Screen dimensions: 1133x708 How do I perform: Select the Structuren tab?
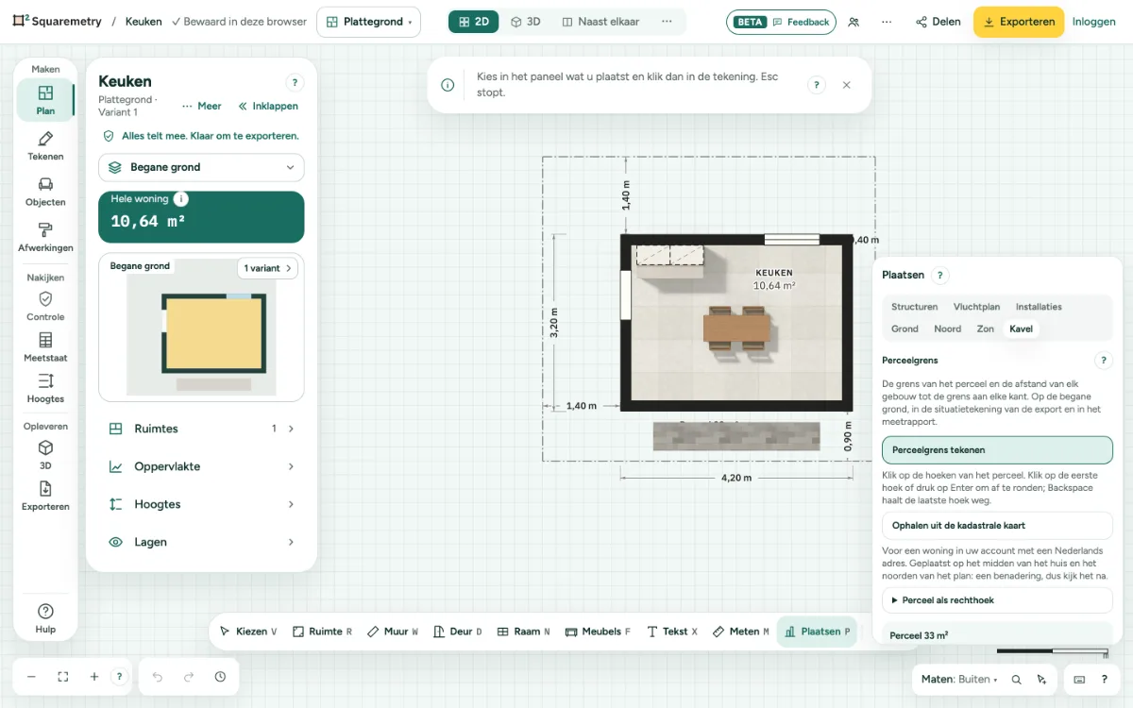(x=914, y=307)
